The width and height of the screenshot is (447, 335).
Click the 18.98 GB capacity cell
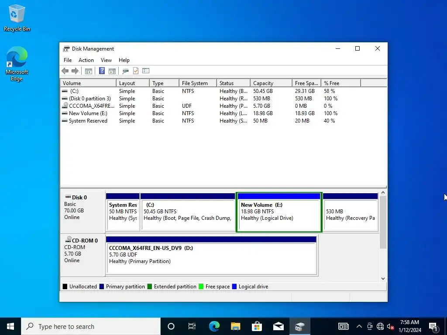pos(263,113)
